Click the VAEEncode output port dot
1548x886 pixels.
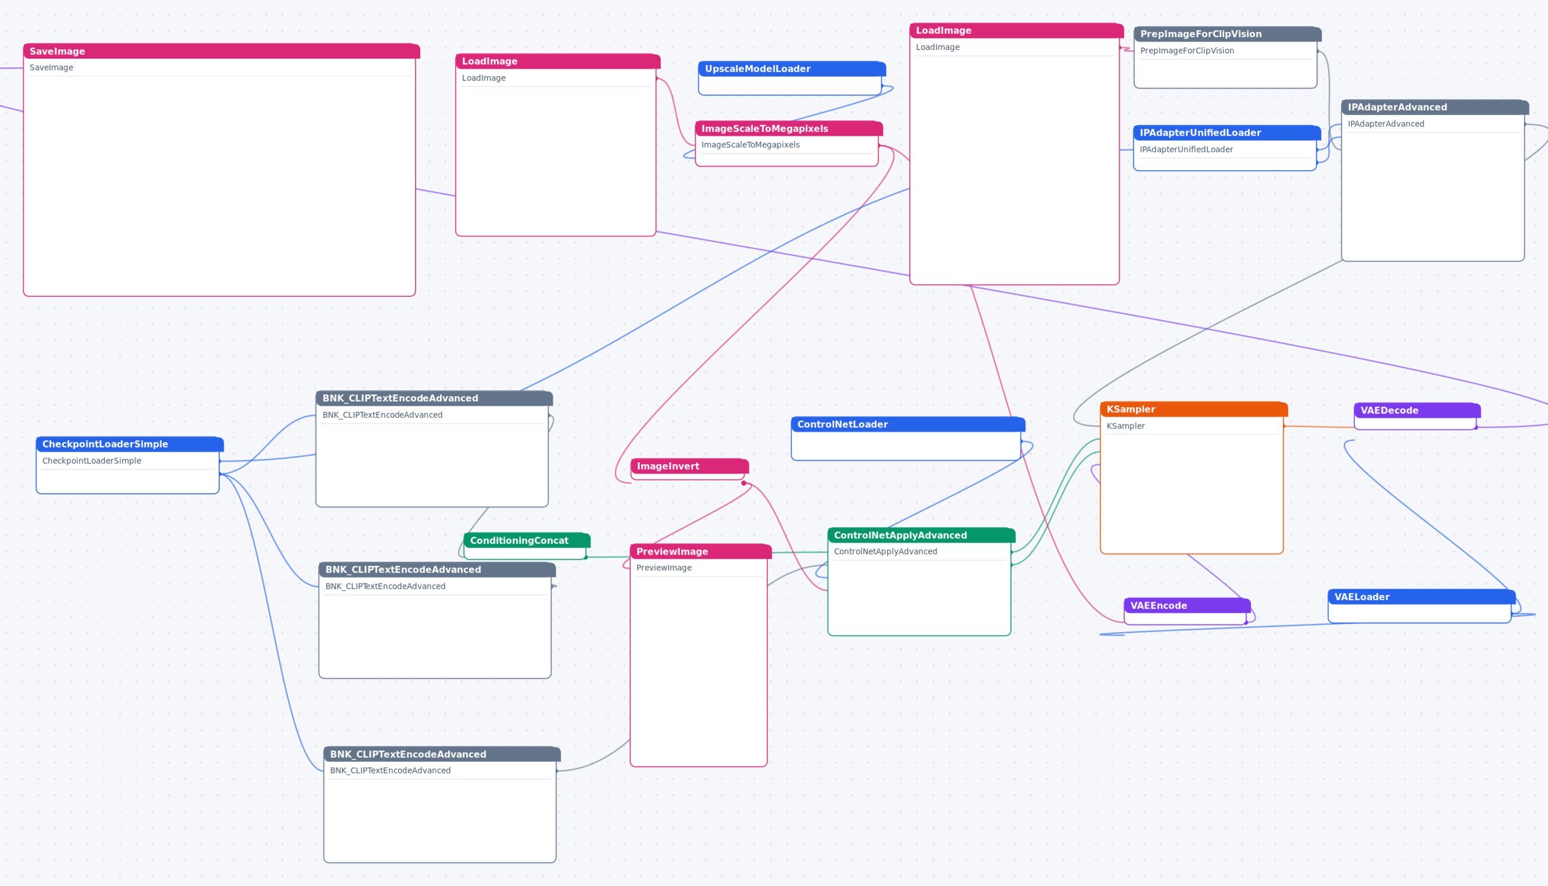1246,622
